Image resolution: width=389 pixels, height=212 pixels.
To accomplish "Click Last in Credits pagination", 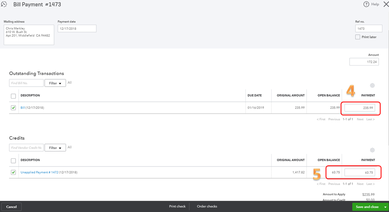I will [370, 184].
